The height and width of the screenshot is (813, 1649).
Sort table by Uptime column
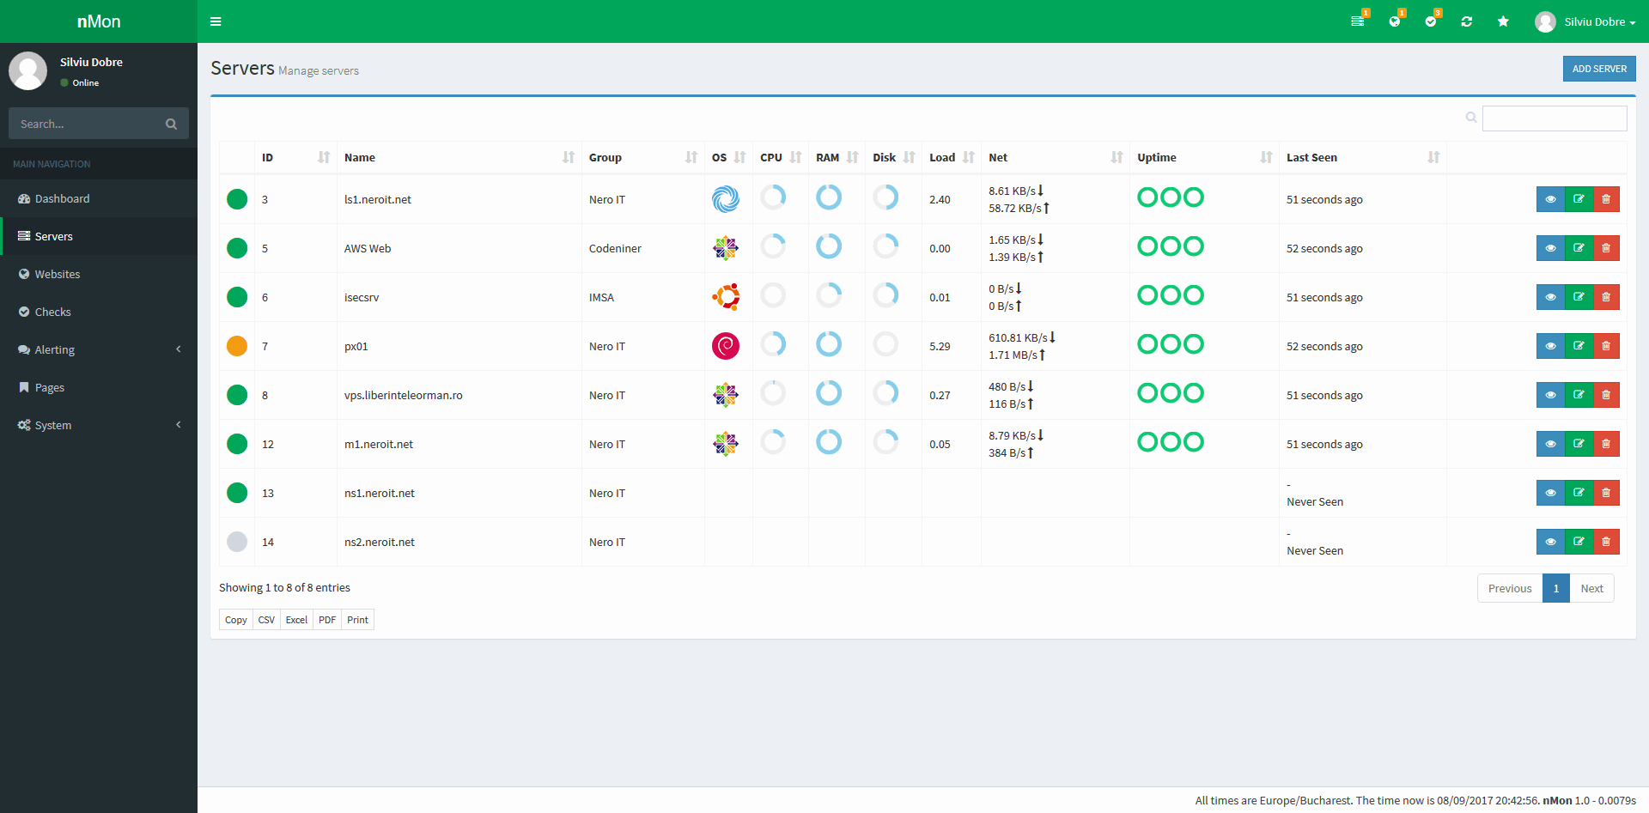[1204, 157]
